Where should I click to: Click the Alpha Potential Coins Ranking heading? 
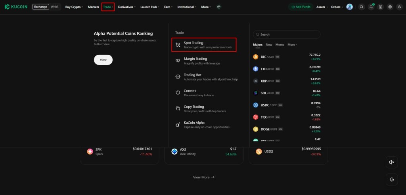123,33
